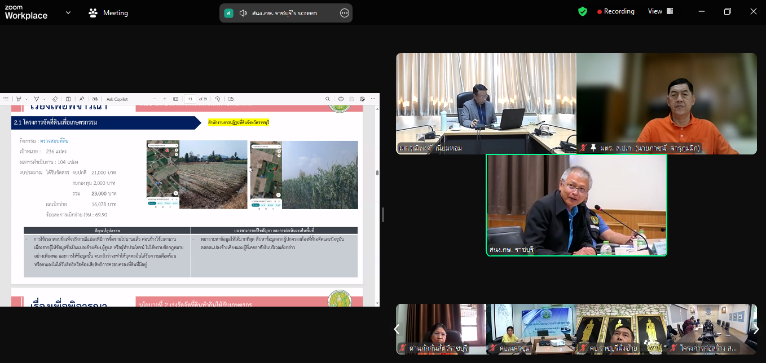Screen dimensions: 766x363
Task: Click the fit to width icon
Action: (176, 99)
